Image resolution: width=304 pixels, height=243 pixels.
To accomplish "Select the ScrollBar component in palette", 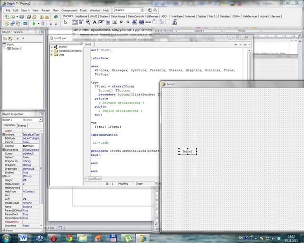I will (148, 22).
